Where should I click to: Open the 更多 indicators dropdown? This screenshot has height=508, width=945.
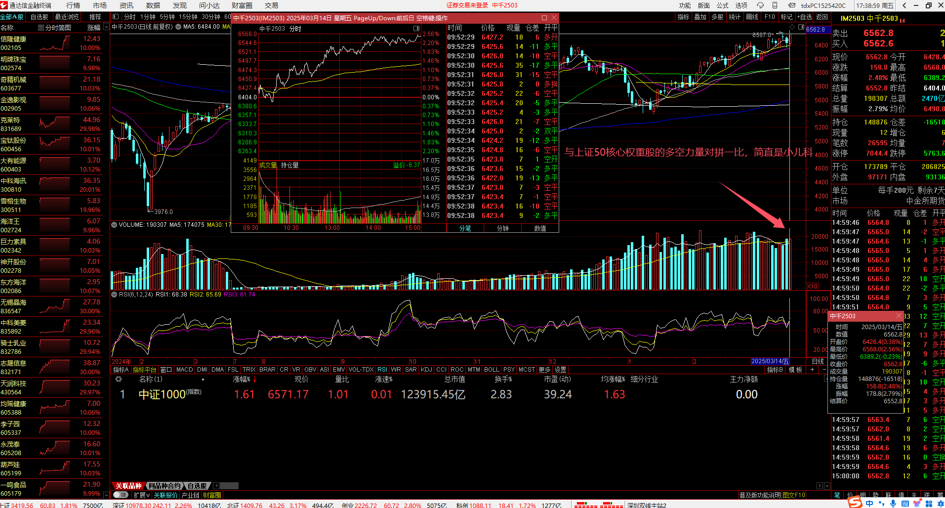tap(544, 370)
